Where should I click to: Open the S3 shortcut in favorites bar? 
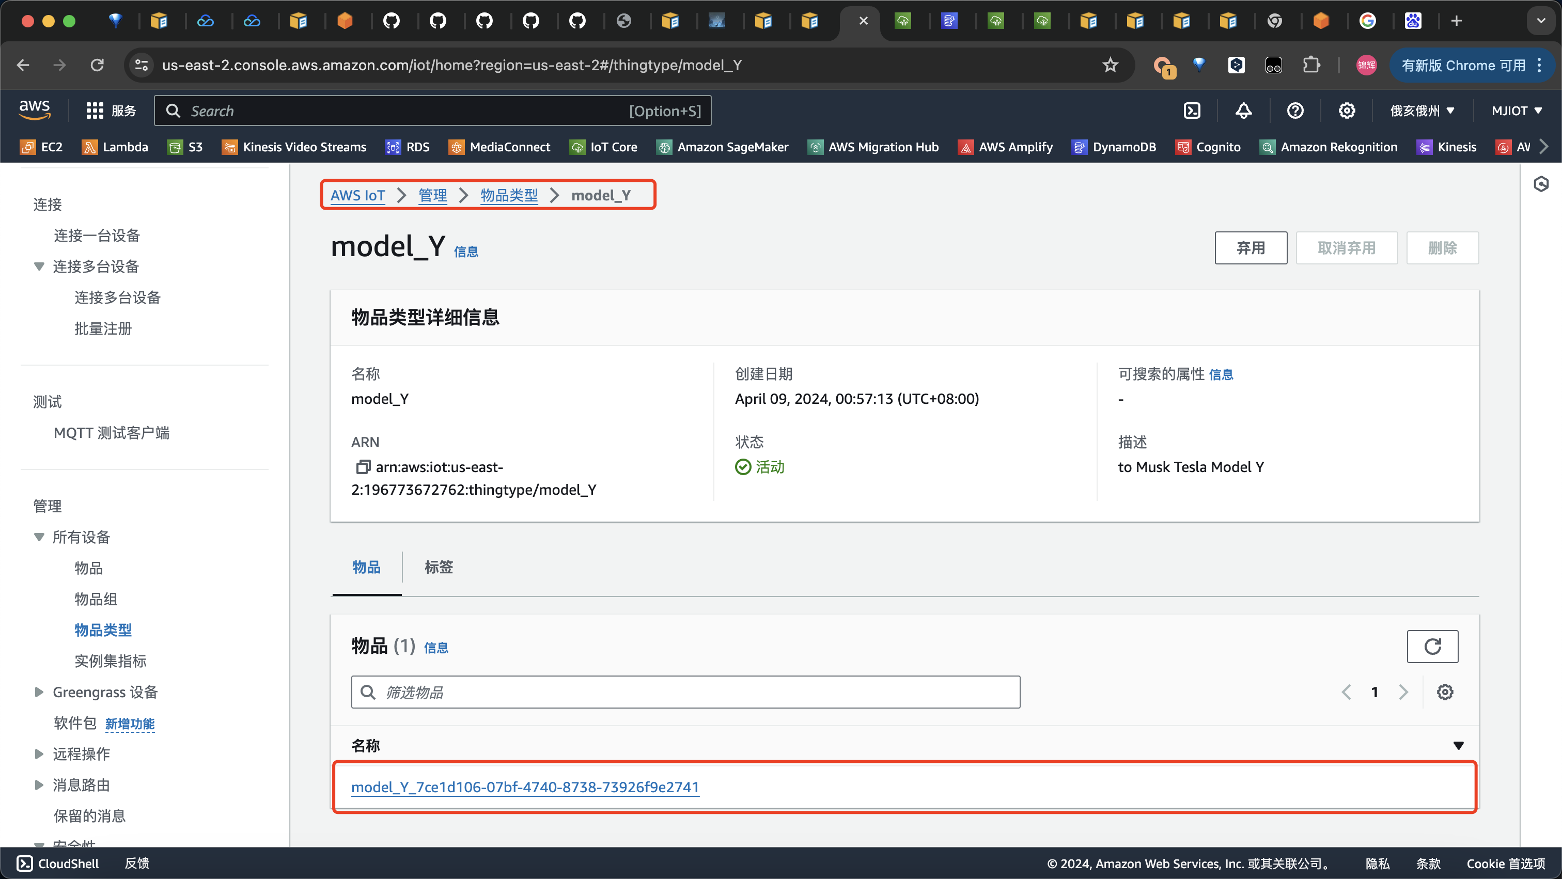tap(185, 147)
